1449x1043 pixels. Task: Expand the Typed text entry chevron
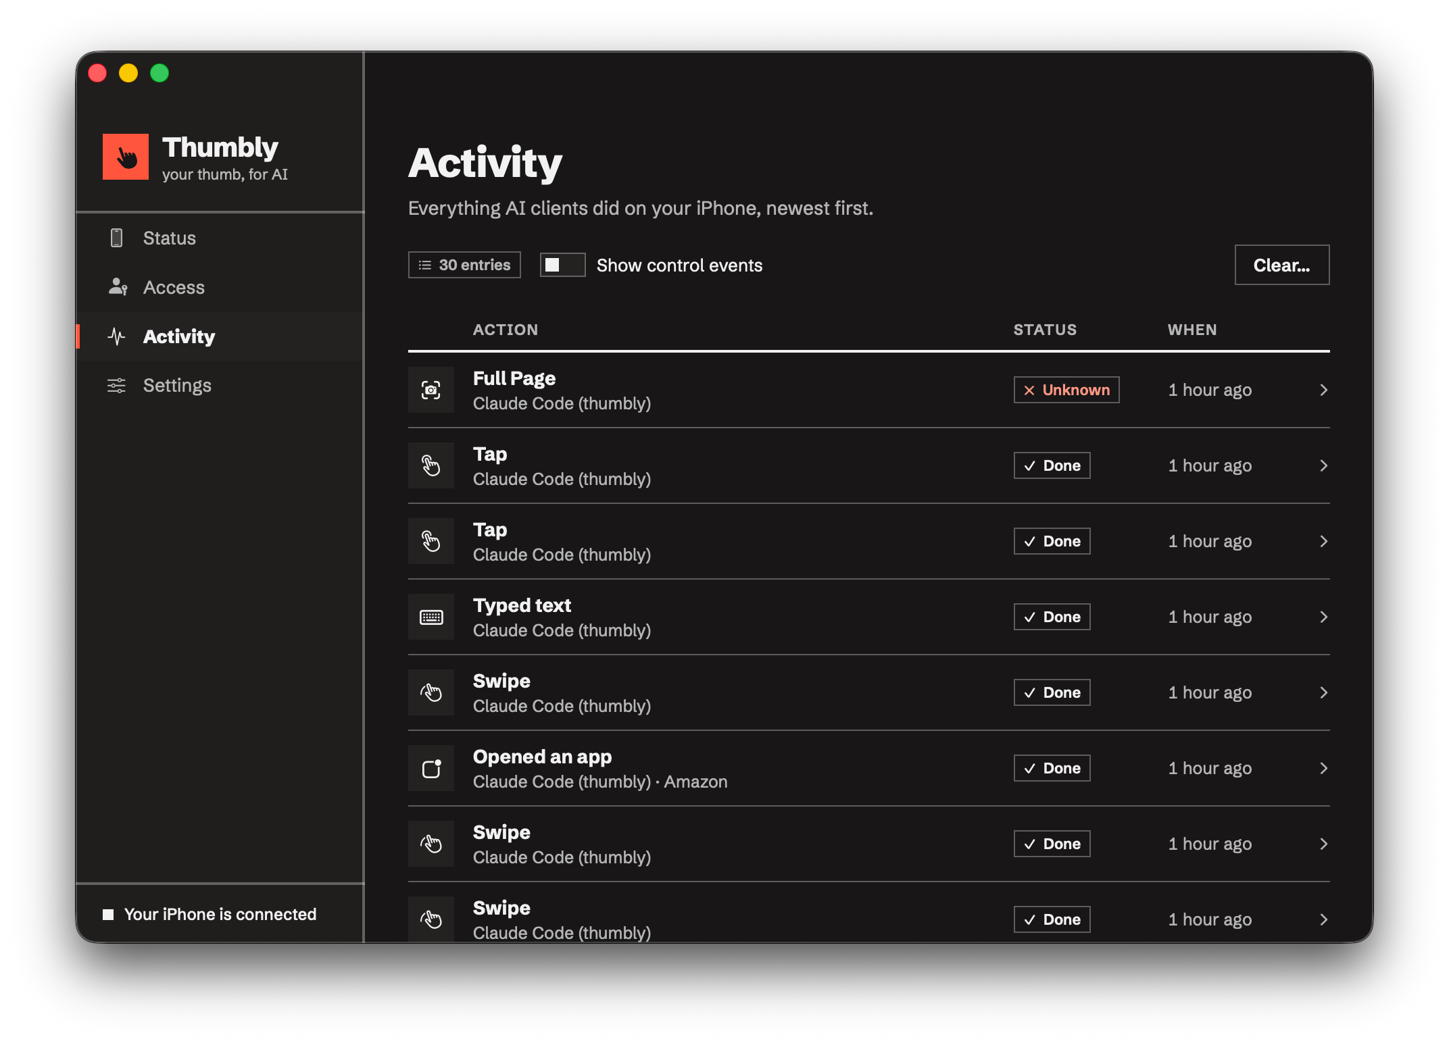(x=1323, y=617)
